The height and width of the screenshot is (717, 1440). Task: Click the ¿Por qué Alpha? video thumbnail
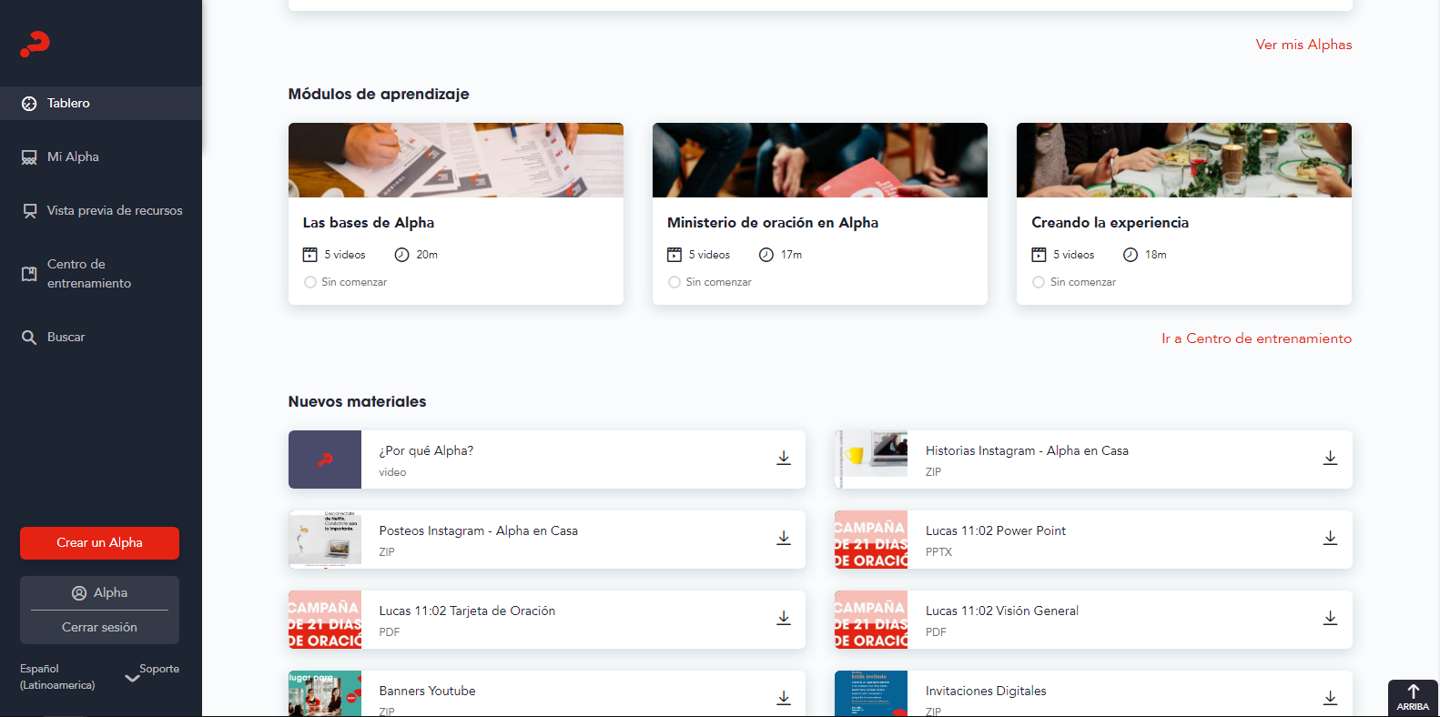[x=325, y=459]
